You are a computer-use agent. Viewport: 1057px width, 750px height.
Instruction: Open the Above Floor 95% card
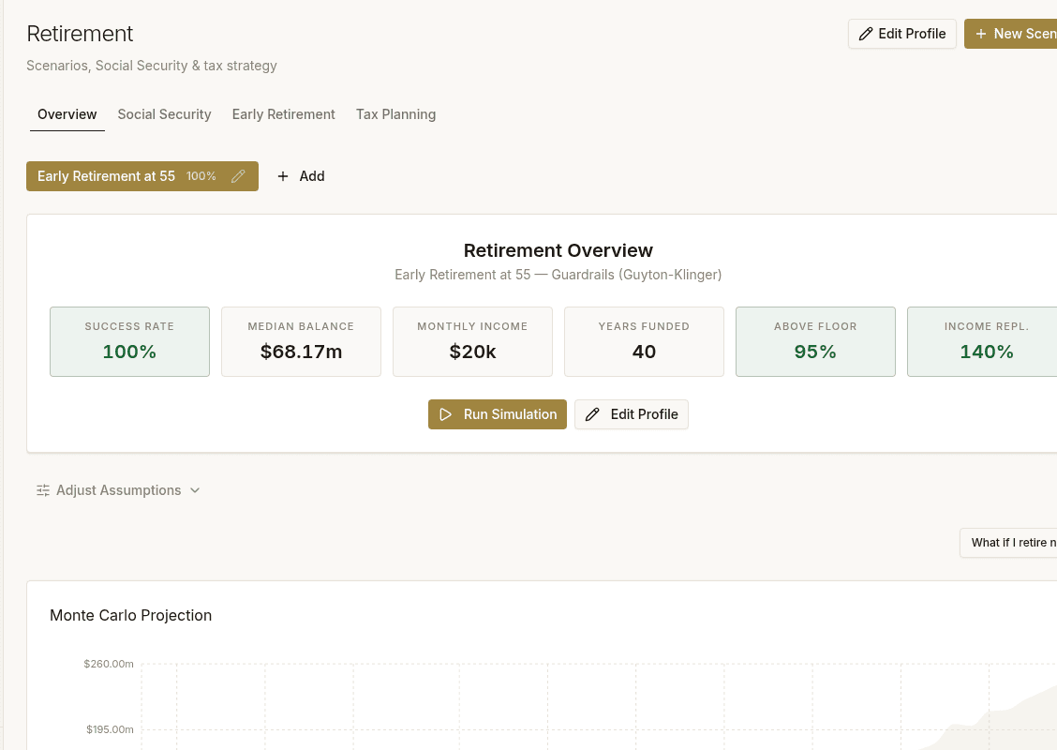[x=815, y=341]
